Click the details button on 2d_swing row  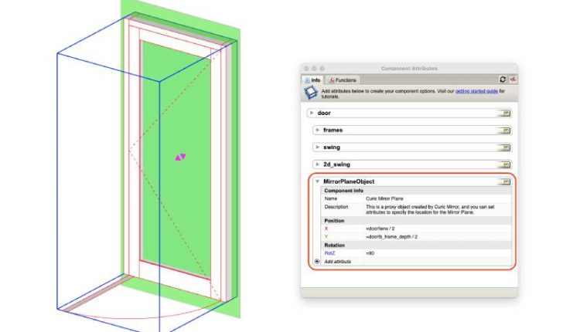point(504,164)
